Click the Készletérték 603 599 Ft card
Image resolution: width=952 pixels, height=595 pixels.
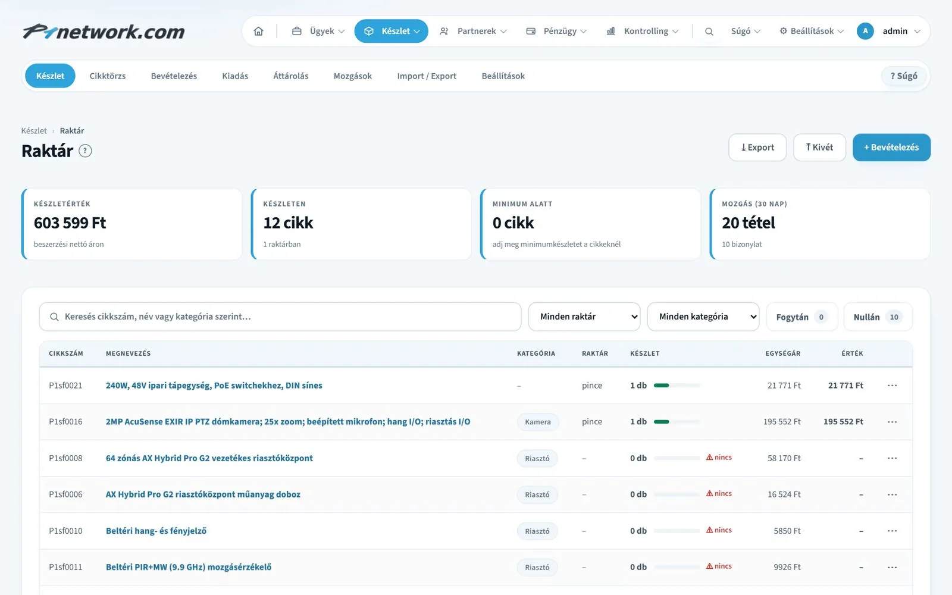tap(131, 224)
